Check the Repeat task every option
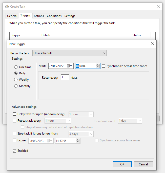This screenshot has width=165, height=173. click(x=14, y=121)
